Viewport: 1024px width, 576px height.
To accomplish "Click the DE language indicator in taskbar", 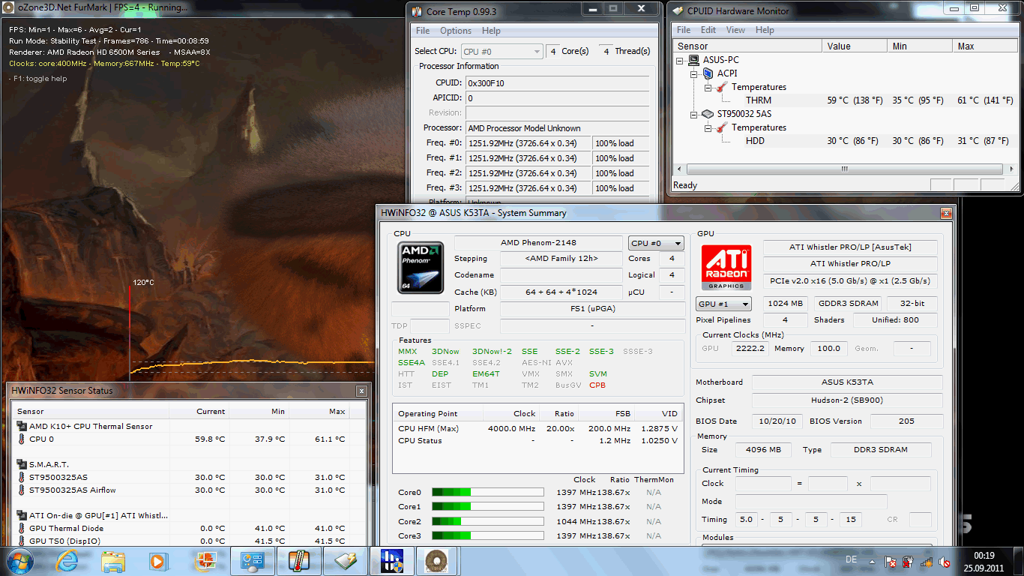I will point(852,559).
